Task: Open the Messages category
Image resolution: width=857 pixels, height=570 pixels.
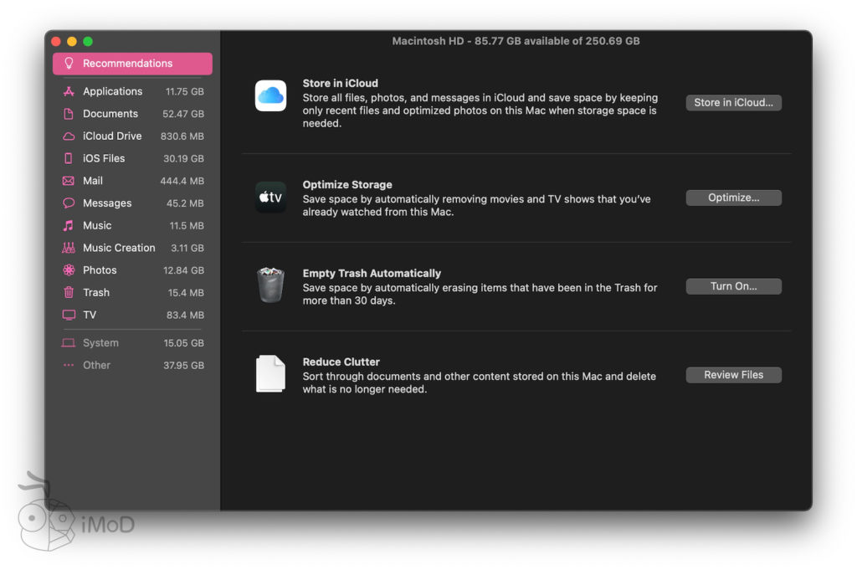Action: (107, 203)
